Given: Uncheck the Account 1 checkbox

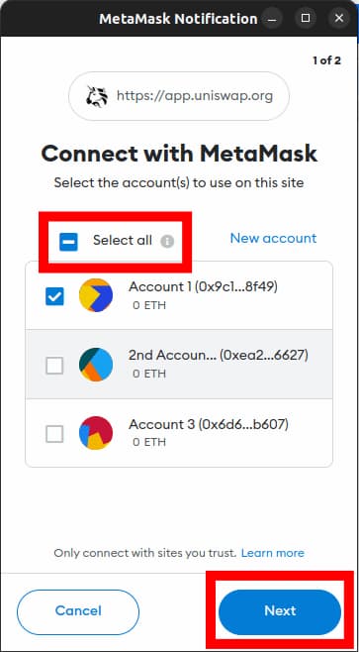Looking at the screenshot, I should tap(54, 296).
